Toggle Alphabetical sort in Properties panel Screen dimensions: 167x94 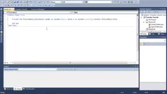[144, 44]
